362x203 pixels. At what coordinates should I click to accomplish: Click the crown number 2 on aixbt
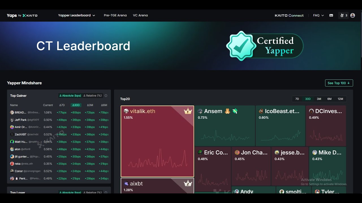[x=188, y=184]
